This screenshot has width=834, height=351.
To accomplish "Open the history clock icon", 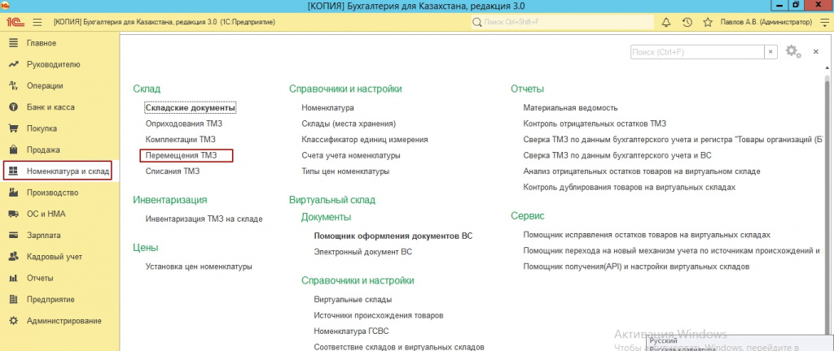I will point(687,22).
